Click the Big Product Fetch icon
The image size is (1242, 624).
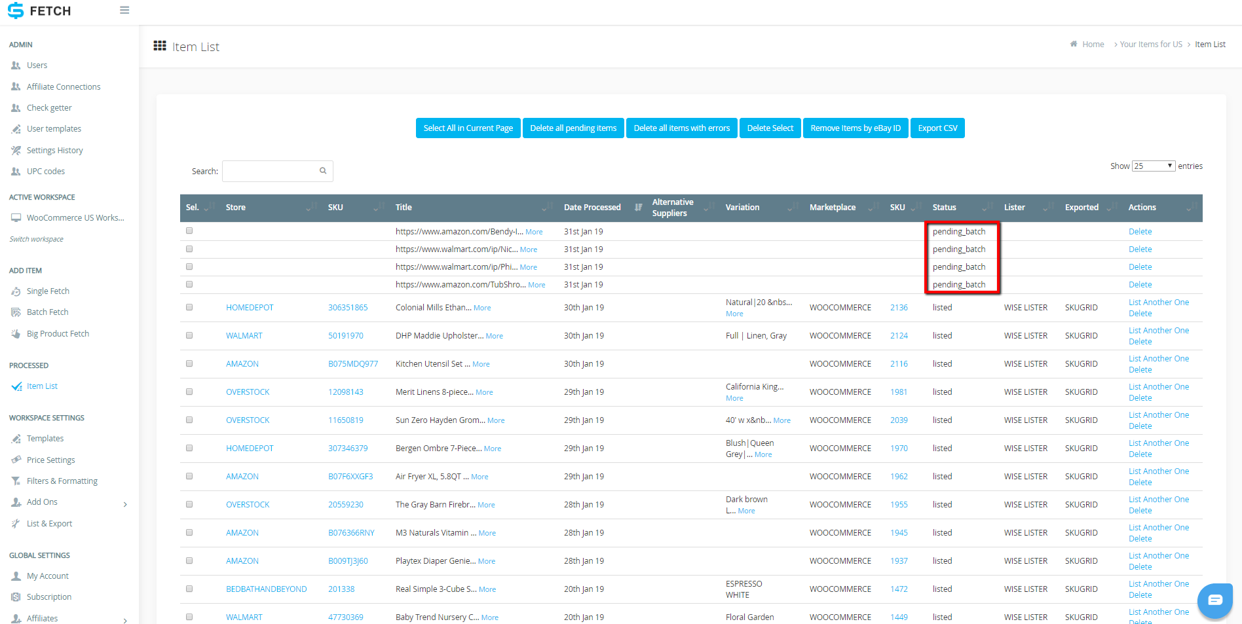click(16, 334)
